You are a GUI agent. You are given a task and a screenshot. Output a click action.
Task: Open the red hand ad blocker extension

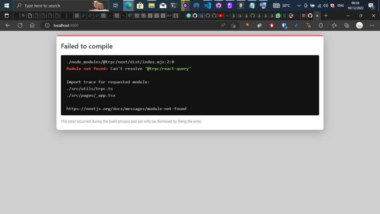(272, 25)
